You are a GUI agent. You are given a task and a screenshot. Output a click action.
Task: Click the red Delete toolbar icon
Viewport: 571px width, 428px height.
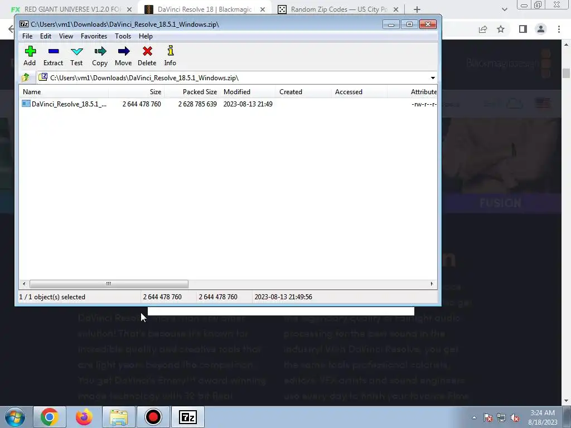pos(147,56)
